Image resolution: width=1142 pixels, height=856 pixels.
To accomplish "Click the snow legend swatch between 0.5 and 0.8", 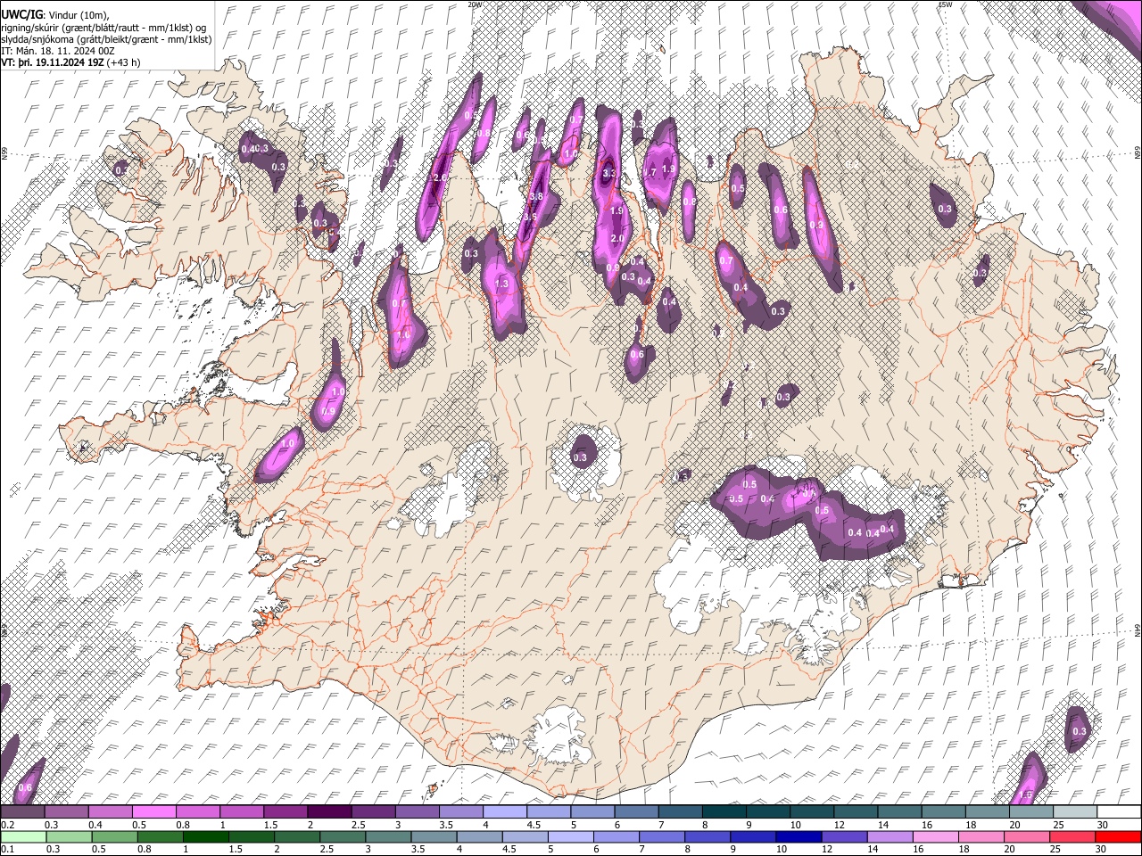I will click(153, 811).
